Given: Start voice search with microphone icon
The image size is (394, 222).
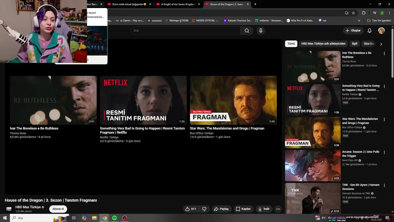Looking at the screenshot, I should coord(261,31).
